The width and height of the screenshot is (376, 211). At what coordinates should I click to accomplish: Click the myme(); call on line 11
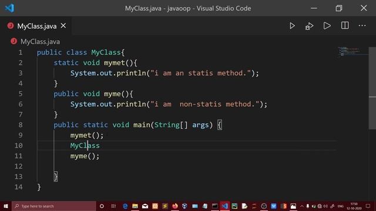[85, 156]
